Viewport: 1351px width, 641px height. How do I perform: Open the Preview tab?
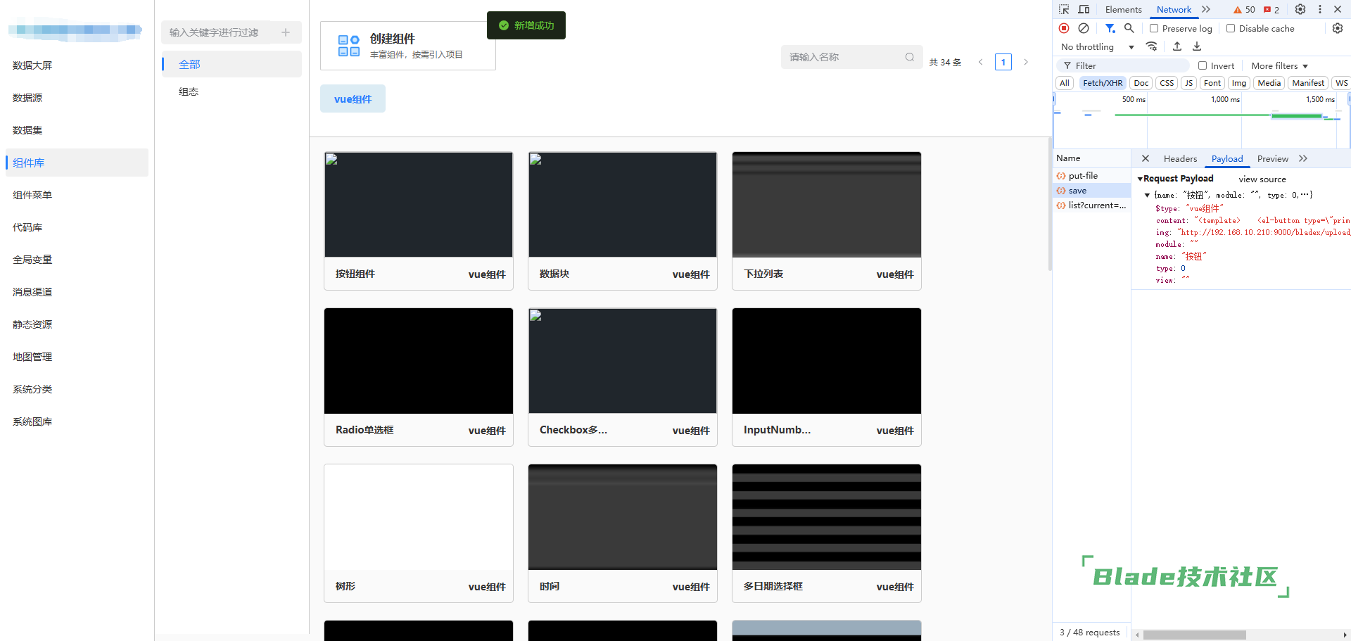(x=1273, y=158)
